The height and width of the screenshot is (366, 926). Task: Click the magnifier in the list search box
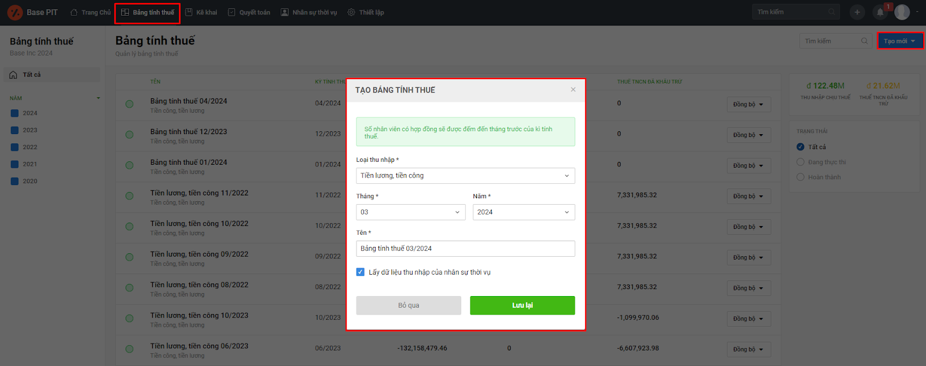[864, 41]
